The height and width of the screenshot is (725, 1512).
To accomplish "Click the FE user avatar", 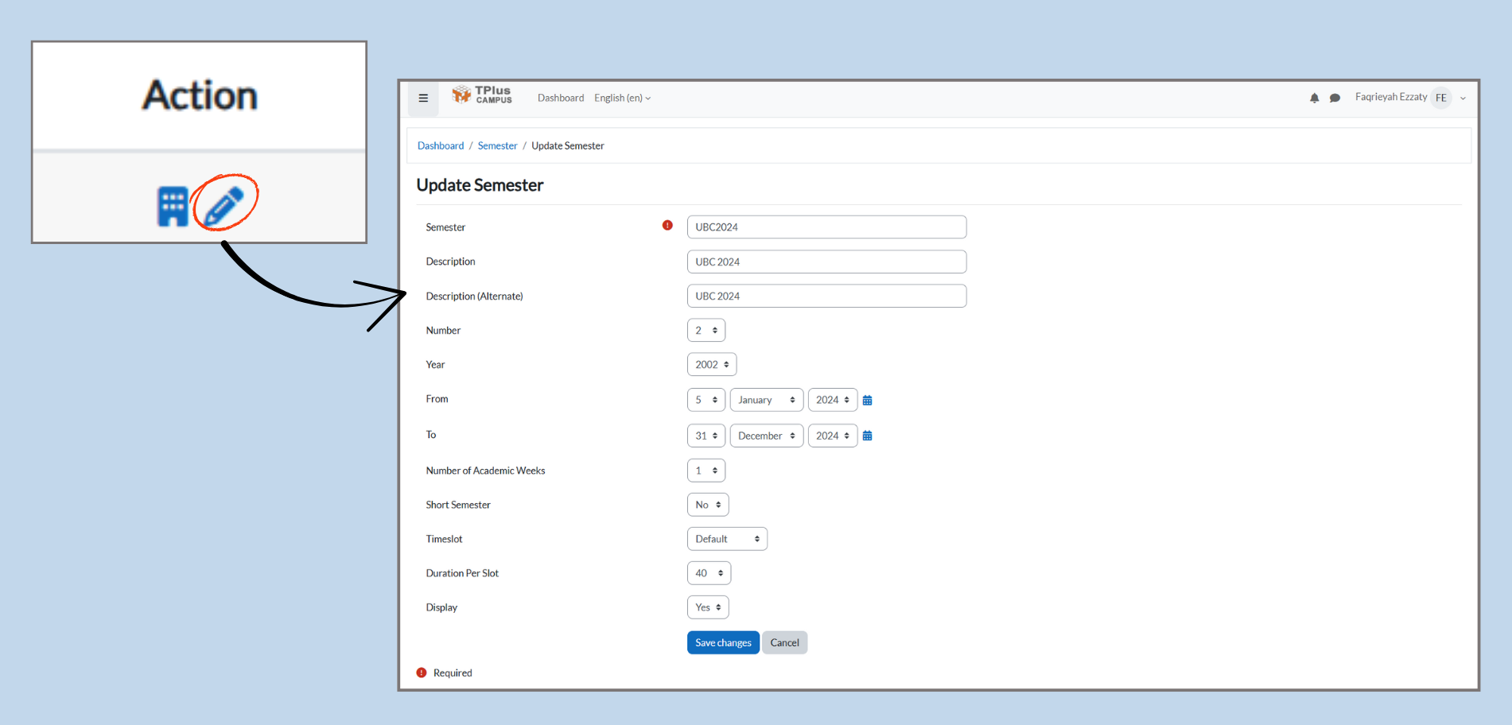I will 1440,98.
